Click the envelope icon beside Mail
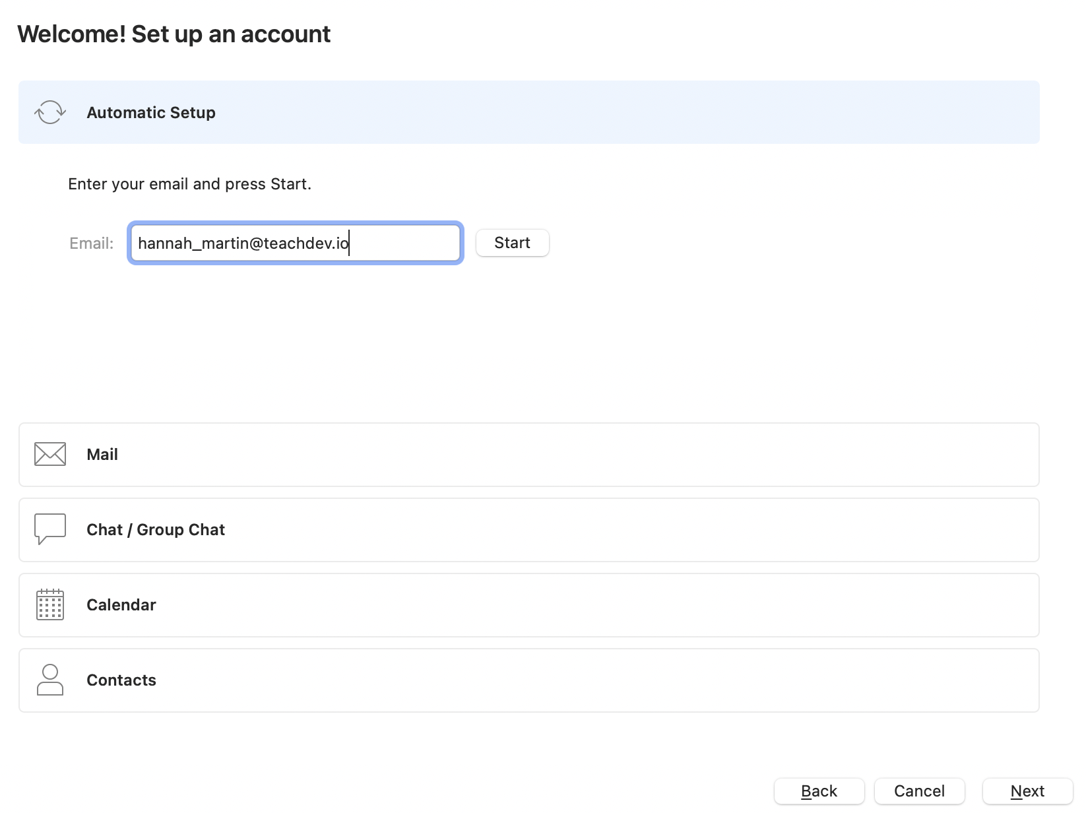Image resolution: width=1086 pixels, height=813 pixels. coord(49,454)
